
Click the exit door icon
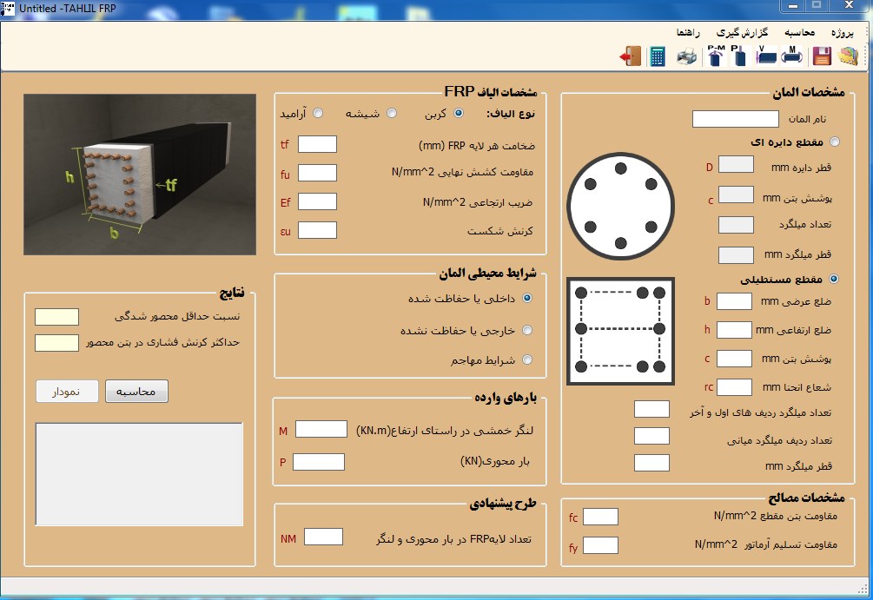point(630,57)
